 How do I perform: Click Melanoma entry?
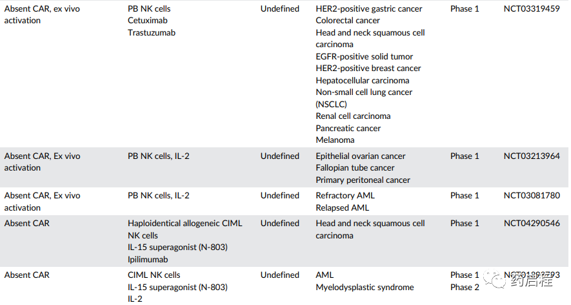[x=335, y=140]
